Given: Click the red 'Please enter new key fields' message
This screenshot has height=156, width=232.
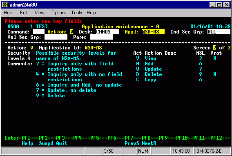Looking at the screenshot, I should pos(43,21).
